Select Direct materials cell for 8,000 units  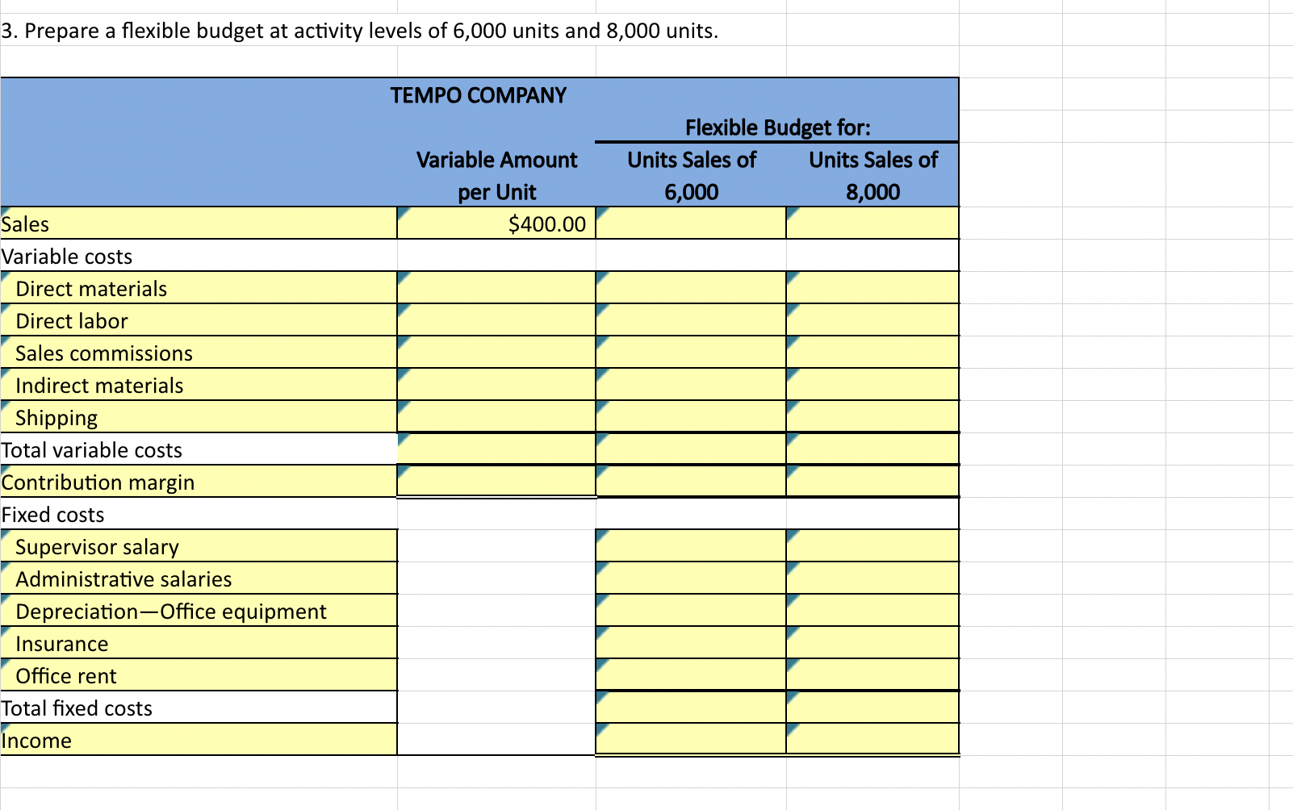pyautogui.click(x=872, y=288)
